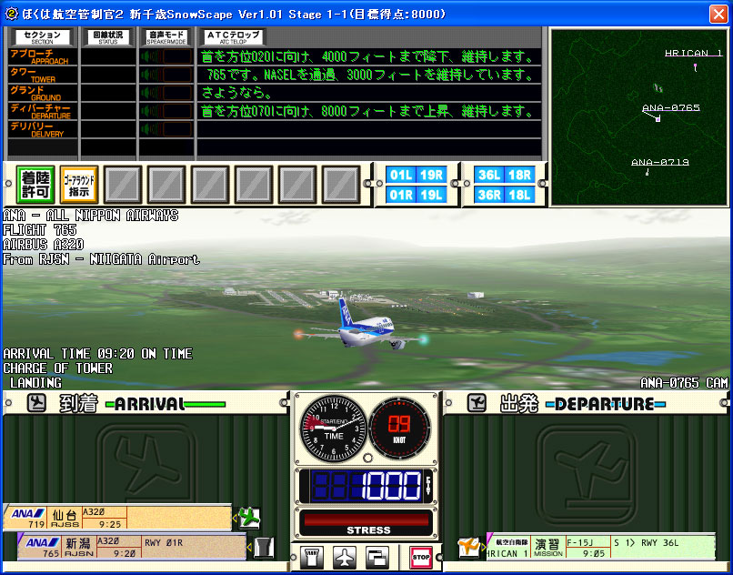Select the HRICAN 1 演習 departure flight strip
The width and height of the screenshot is (733, 575).
point(601,547)
